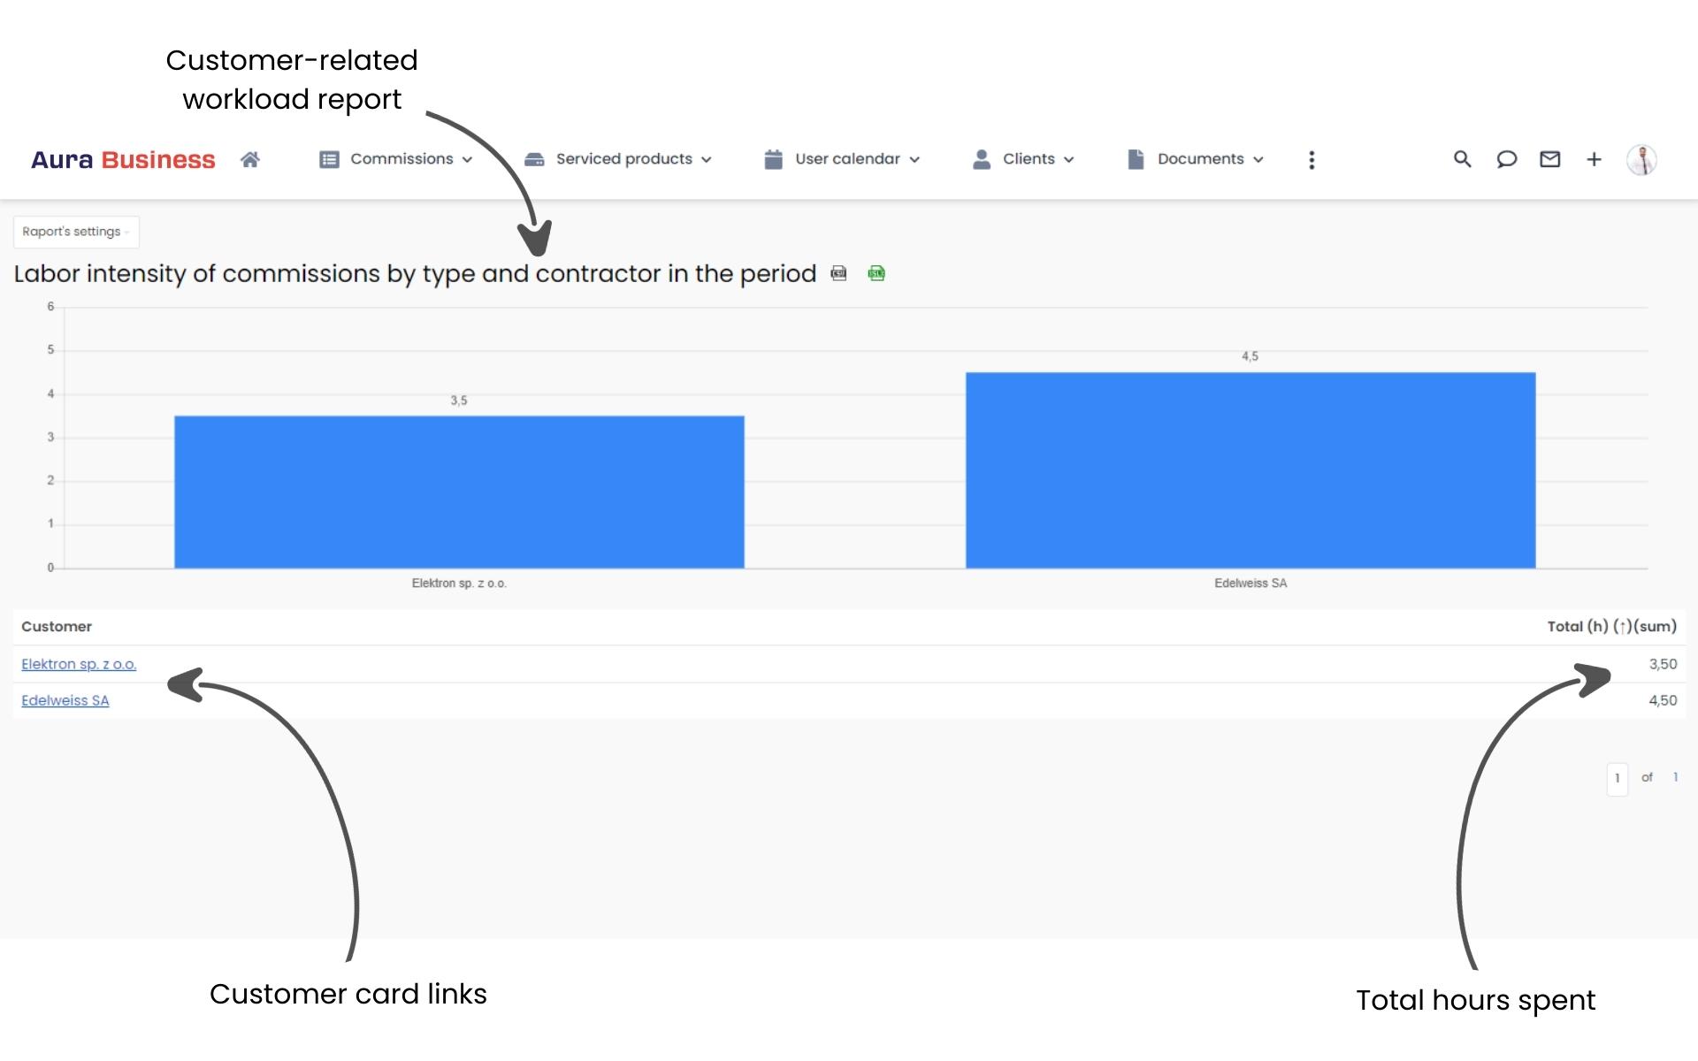This screenshot has height=1061, width=1698.
Task: Open the user avatar profile
Action: 1641,160
